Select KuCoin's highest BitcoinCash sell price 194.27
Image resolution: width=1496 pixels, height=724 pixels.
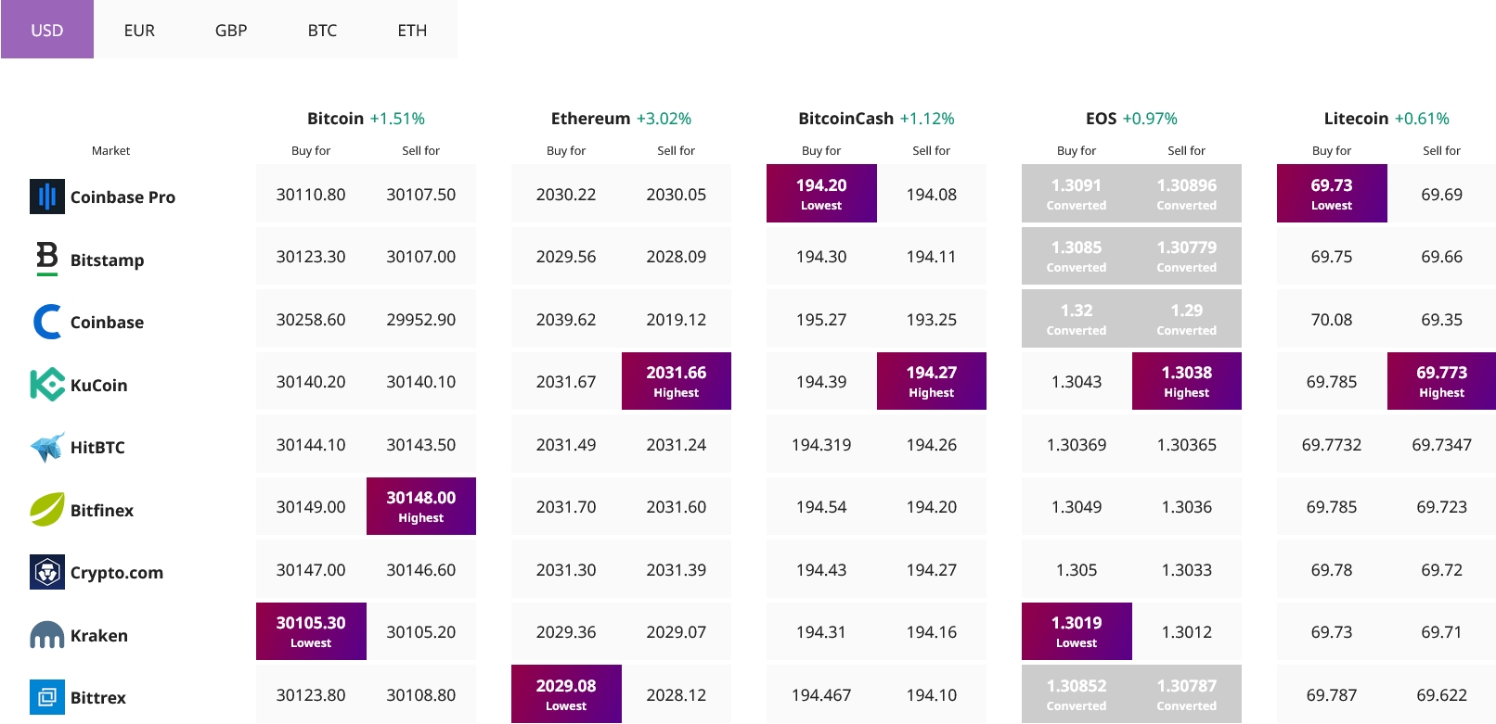click(932, 381)
